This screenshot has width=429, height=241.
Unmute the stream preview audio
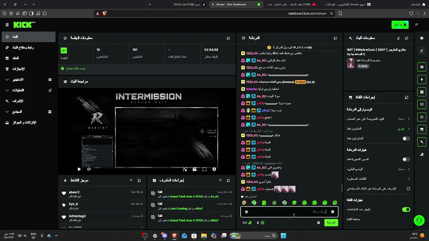[89, 169]
